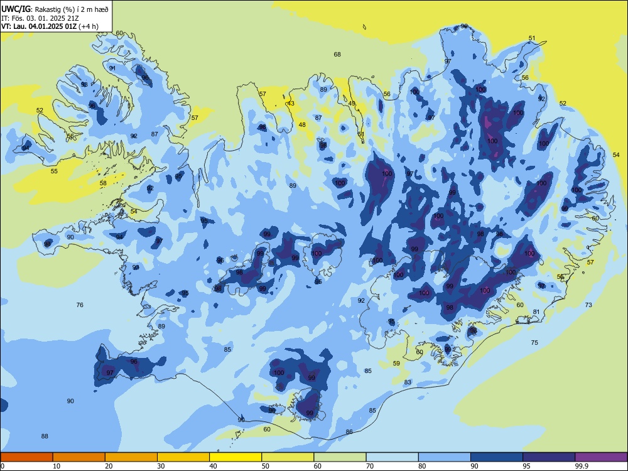
Task: Click the humidity value 55 over the western bay
Action: coord(54,171)
